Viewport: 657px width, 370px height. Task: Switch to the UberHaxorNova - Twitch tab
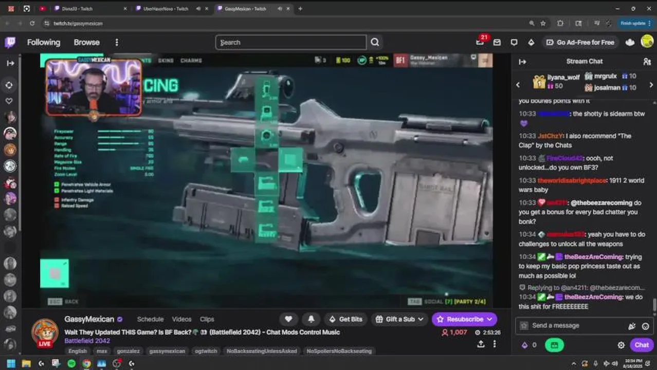tap(166, 9)
